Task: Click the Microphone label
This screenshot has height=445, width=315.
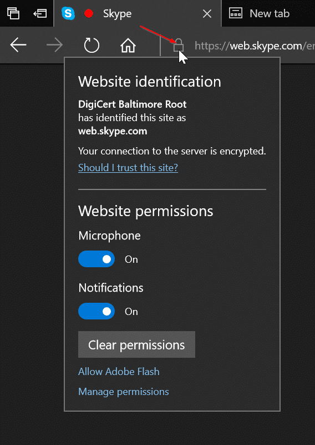Action: (109, 236)
